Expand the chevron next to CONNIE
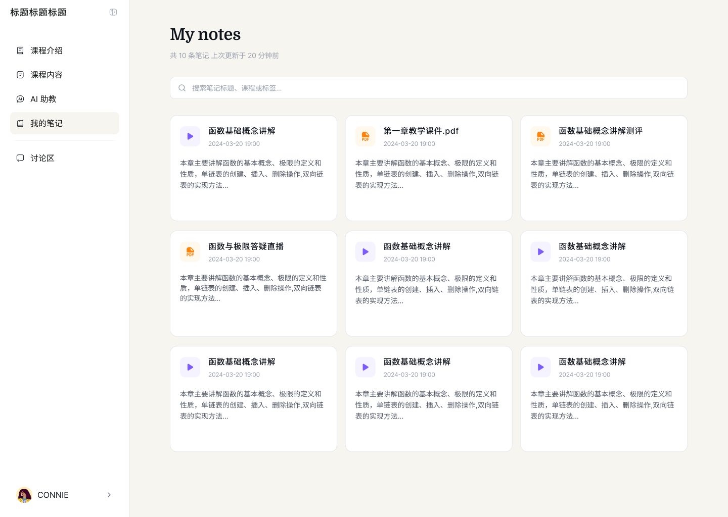The height and width of the screenshot is (517, 728). (x=109, y=495)
